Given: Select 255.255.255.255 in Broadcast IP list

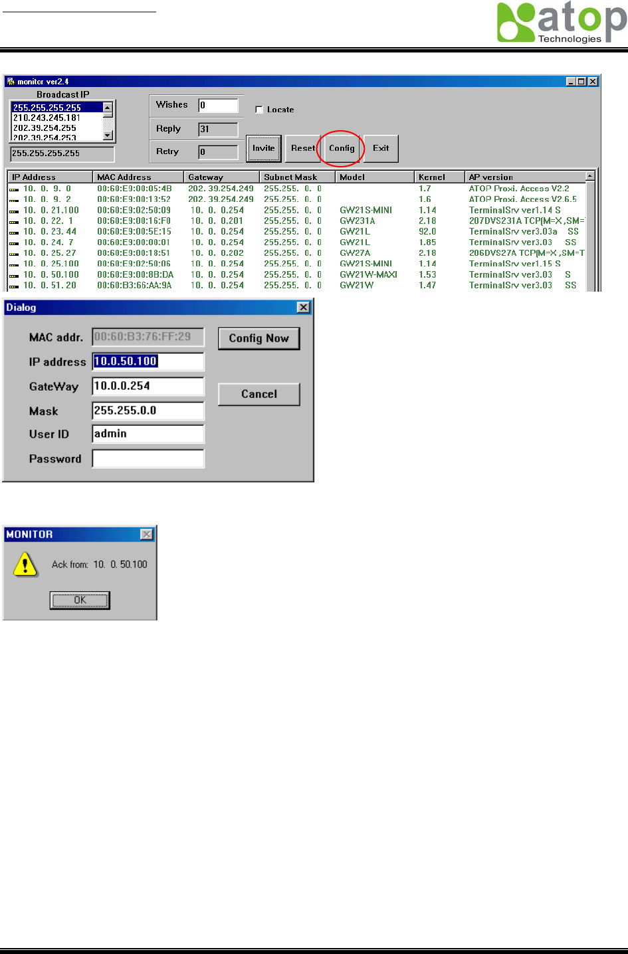Looking at the screenshot, I should point(57,108).
